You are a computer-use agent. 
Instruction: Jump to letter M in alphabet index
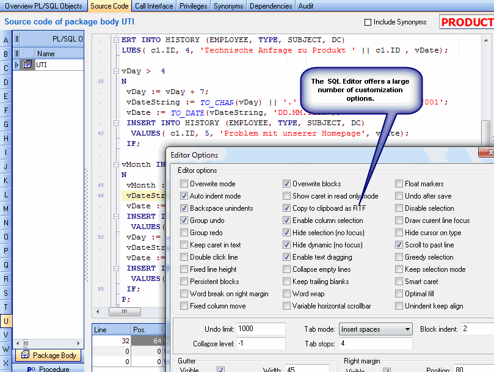(x=5, y=209)
